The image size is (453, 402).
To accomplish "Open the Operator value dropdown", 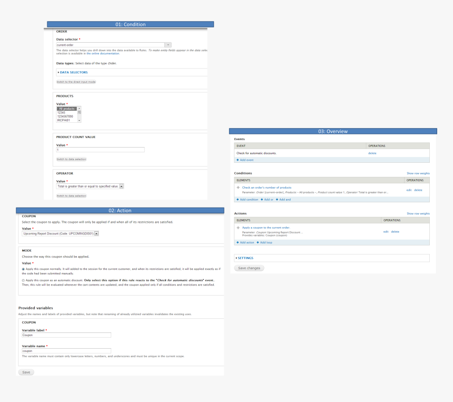I will (x=121, y=186).
